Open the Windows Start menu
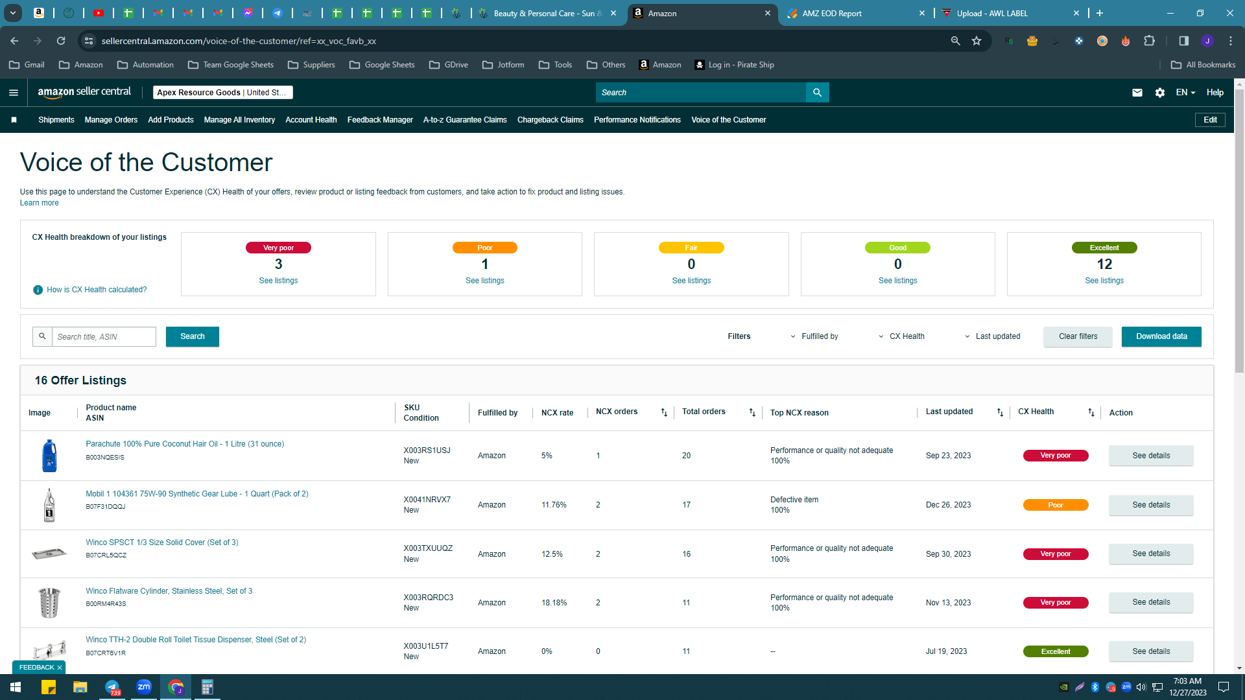 point(16,687)
